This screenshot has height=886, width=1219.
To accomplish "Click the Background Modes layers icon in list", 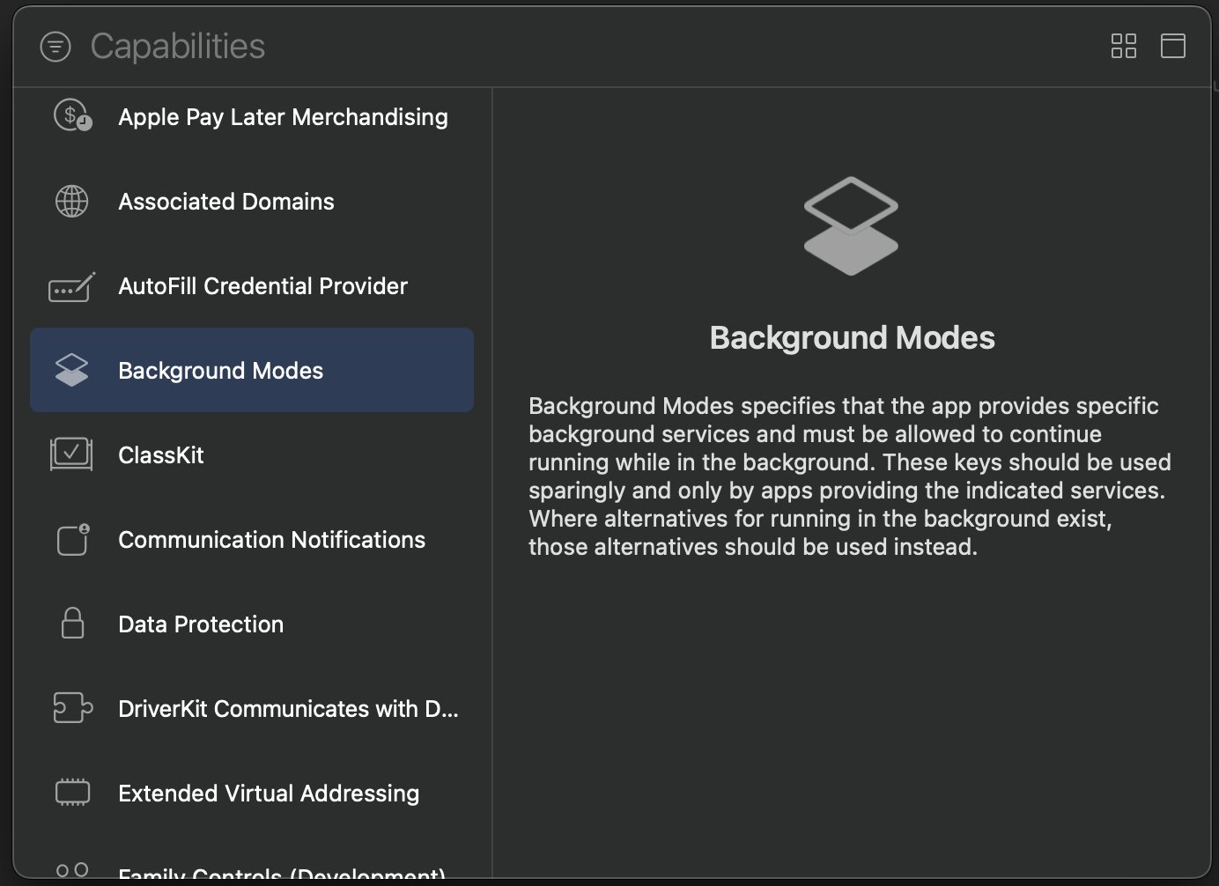I will (x=72, y=370).
